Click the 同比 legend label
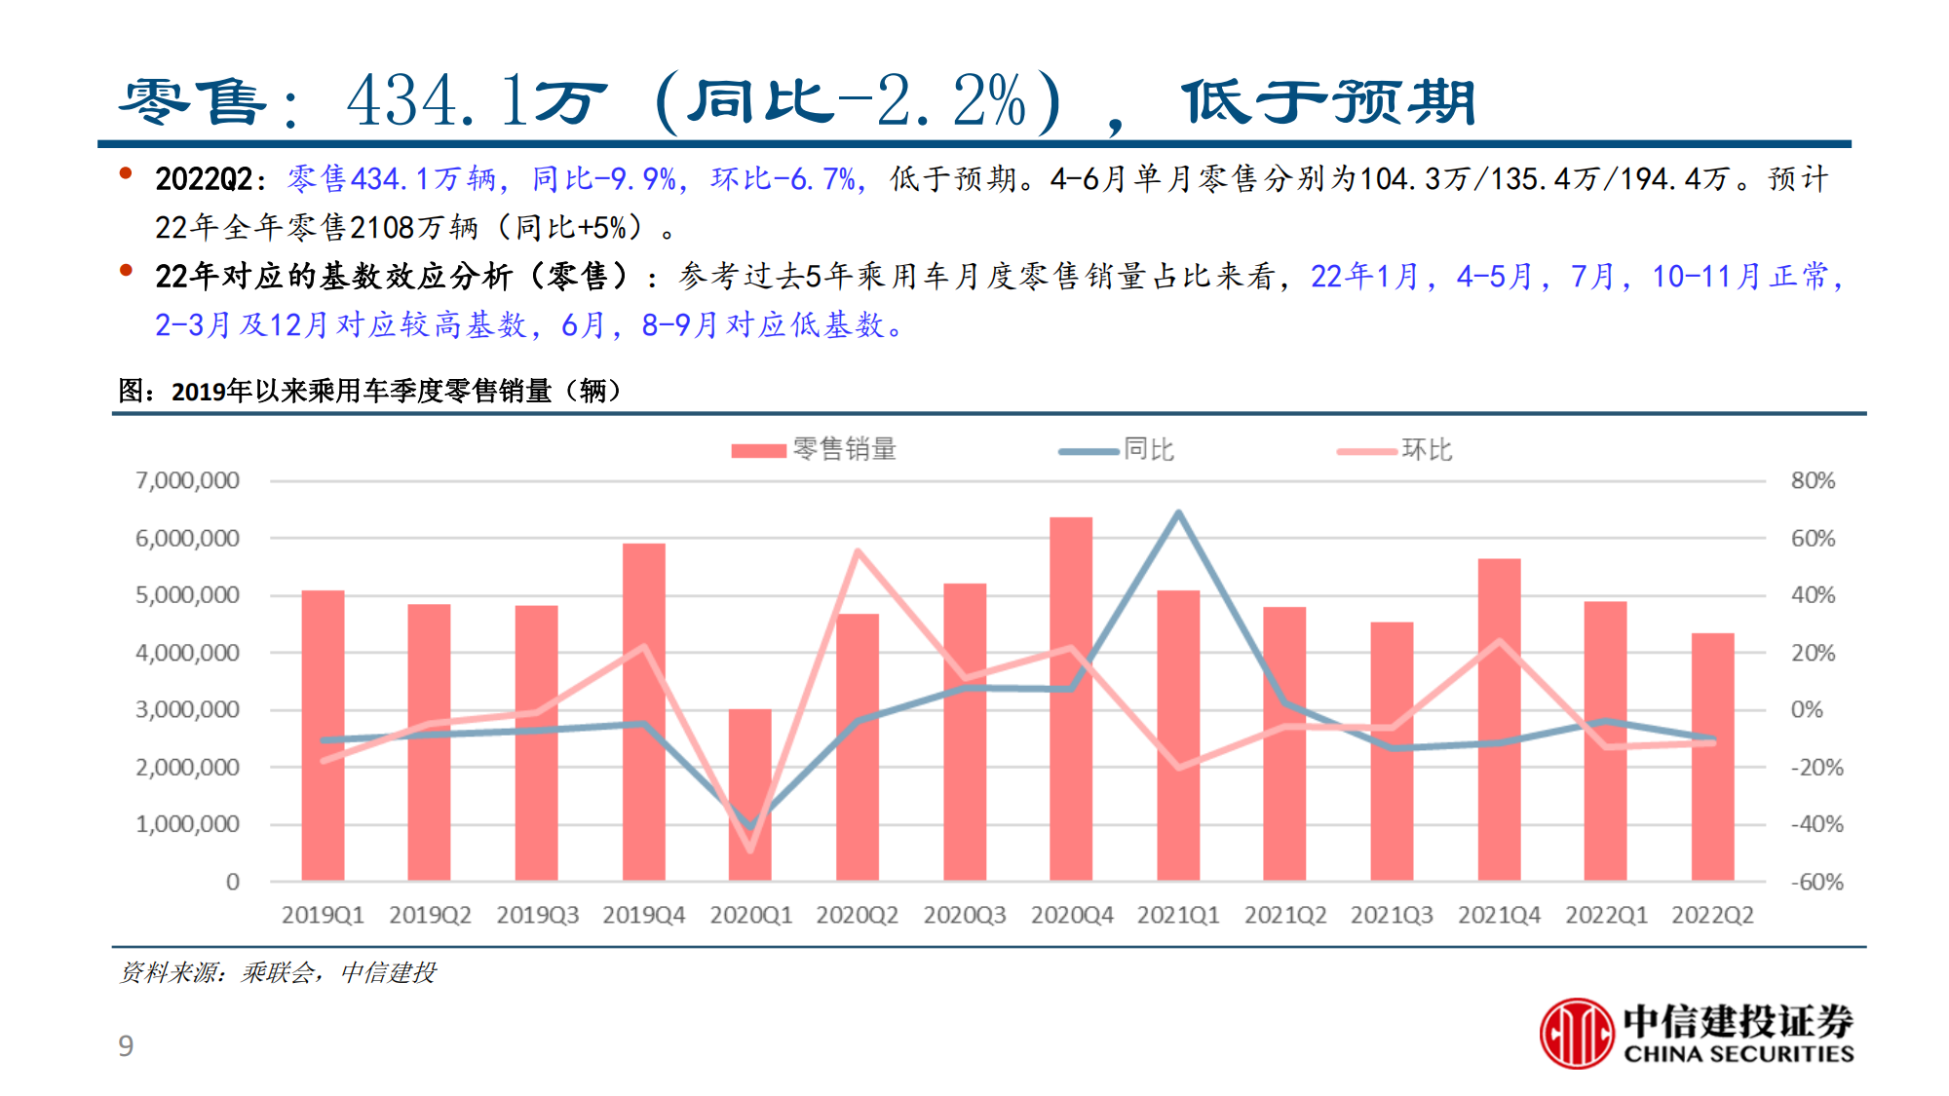Viewport: 1949px width, 1096px height. pos(1149,449)
